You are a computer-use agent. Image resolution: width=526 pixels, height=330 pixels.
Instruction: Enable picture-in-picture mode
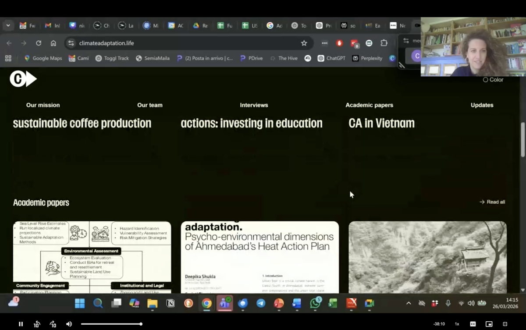489,324
